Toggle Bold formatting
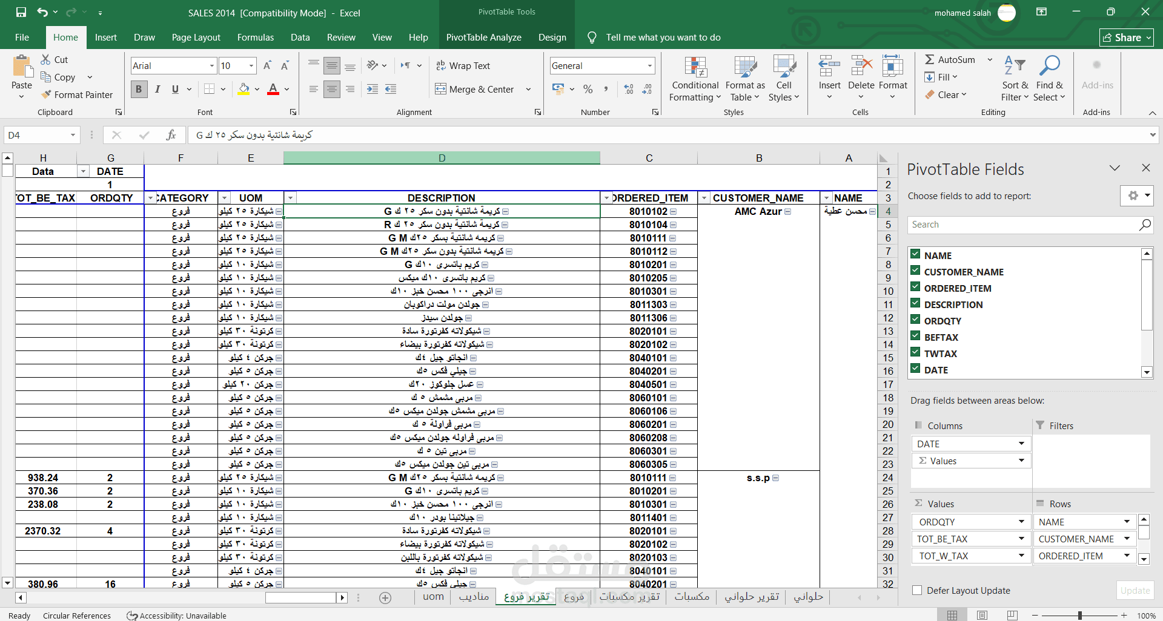1163x621 pixels. [139, 89]
